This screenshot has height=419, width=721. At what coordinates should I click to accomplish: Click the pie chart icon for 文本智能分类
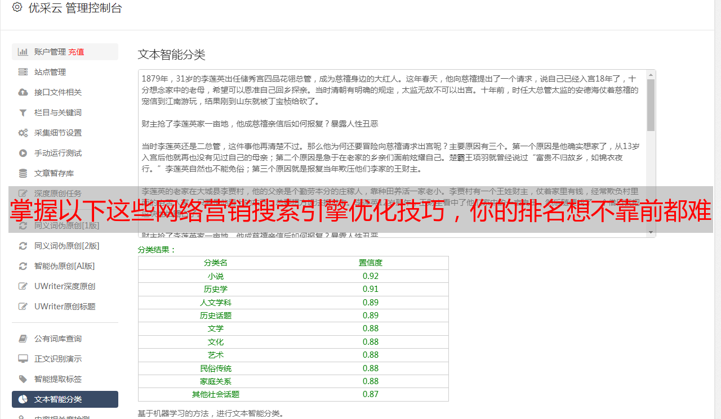point(23,399)
